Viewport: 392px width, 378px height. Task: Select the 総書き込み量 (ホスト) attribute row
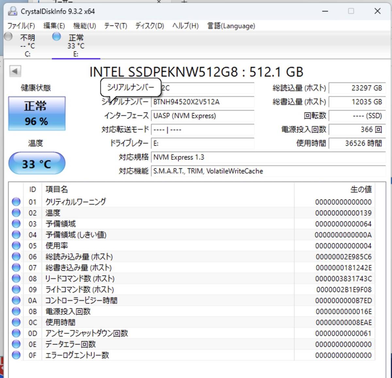pos(78,268)
